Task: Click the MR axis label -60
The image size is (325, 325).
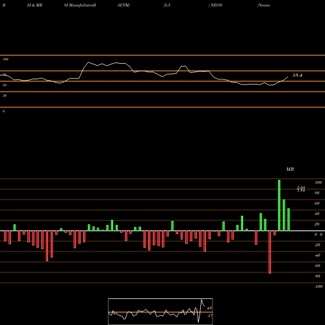Action: click(x=317, y=266)
